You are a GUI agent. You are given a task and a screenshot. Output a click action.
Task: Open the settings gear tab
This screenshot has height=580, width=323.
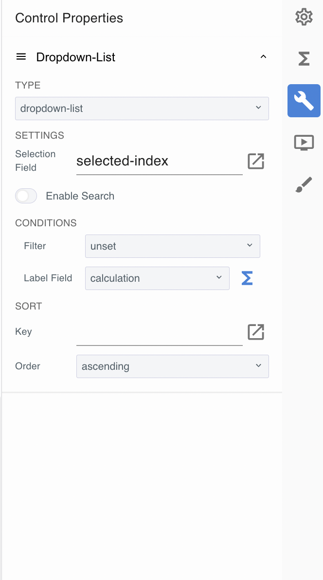click(304, 17)
